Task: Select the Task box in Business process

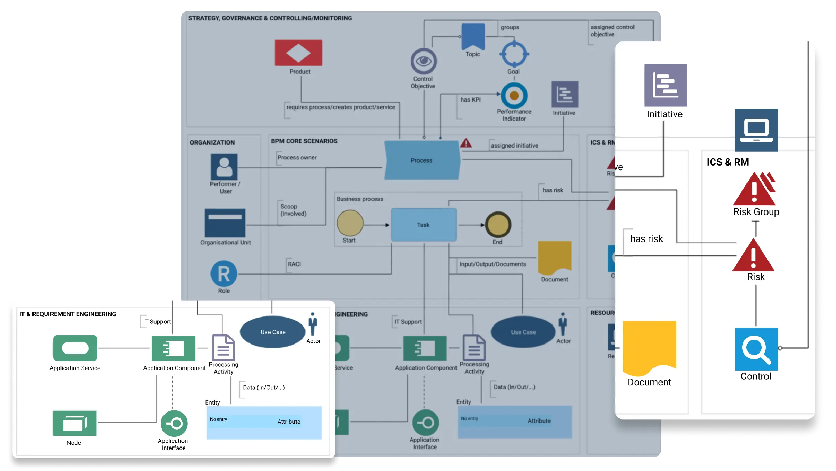Action: [423, 225]
